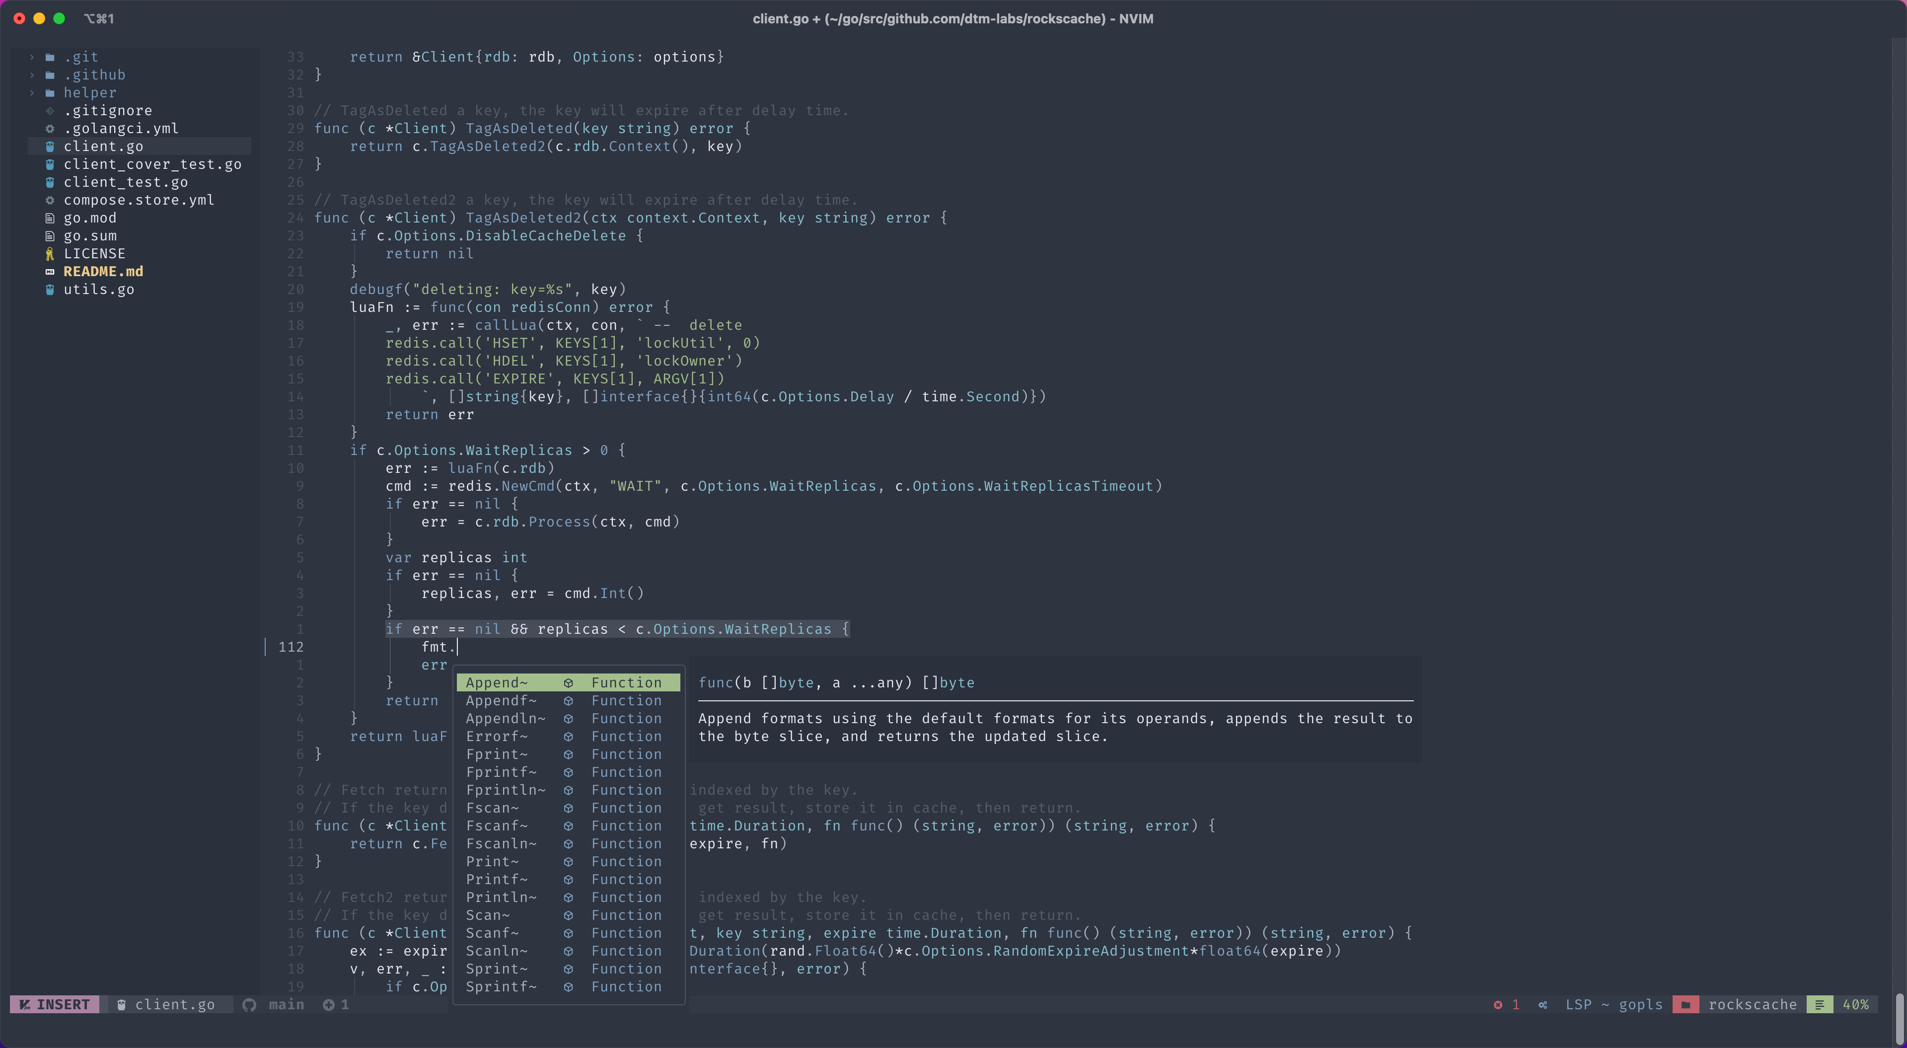1907x1048 pixels.
Task: Click the LSP gears icon in statusline
Action: coord(1543,1005)
